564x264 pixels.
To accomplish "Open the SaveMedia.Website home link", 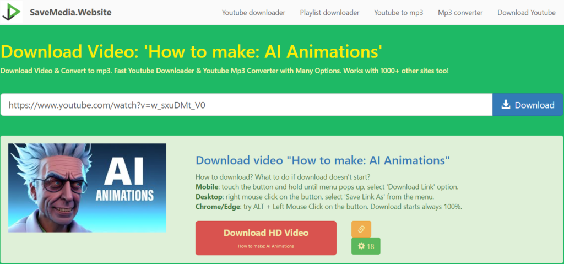I will pos(70,13).
